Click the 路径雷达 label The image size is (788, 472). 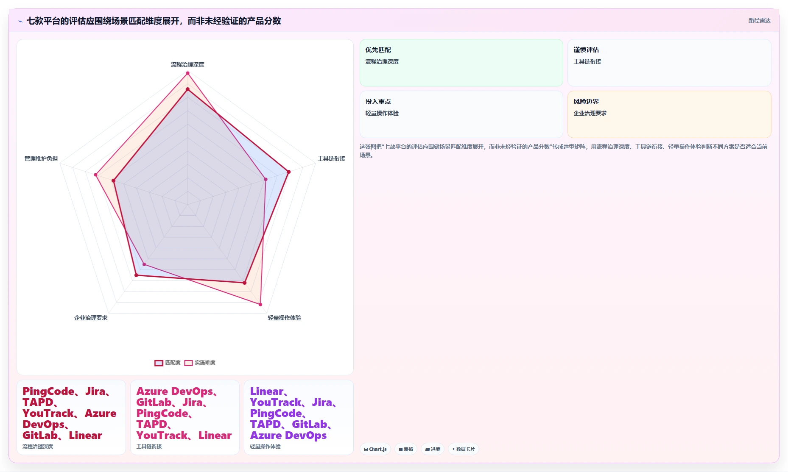pos(759,20)
